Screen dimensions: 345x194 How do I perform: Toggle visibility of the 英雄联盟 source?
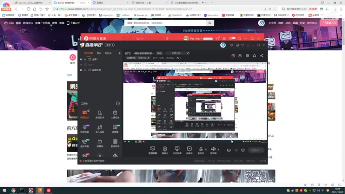click(81, 70)
